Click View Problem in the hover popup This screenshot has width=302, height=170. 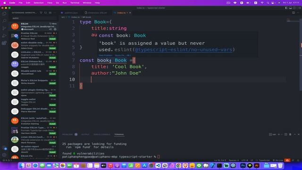pyautogui.click(x=105, y=55)
